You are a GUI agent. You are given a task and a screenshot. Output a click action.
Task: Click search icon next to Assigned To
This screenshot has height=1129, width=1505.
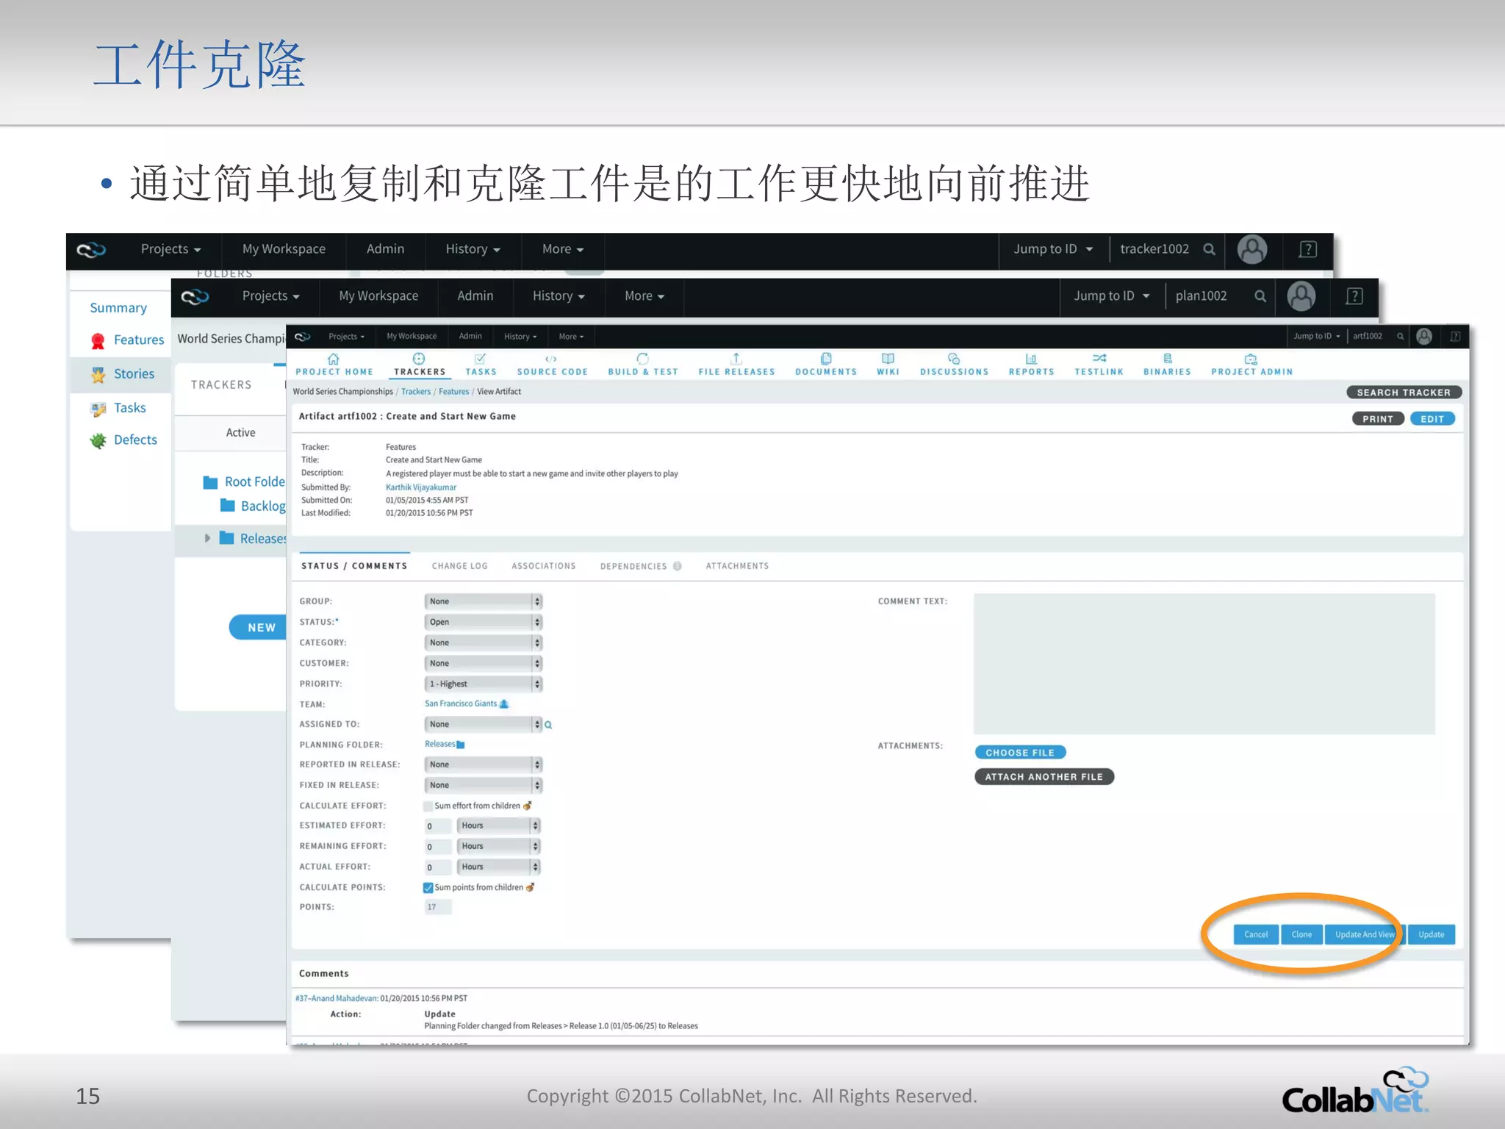tap(548, 725)
